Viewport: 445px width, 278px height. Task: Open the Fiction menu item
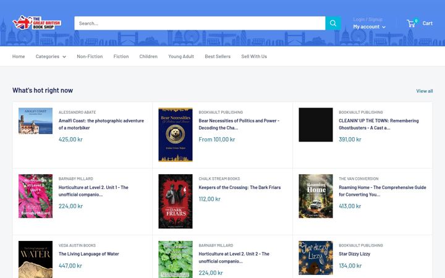tap(121, 56)
